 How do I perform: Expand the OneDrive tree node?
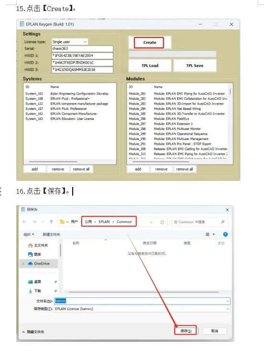click(x=23, y=264)
